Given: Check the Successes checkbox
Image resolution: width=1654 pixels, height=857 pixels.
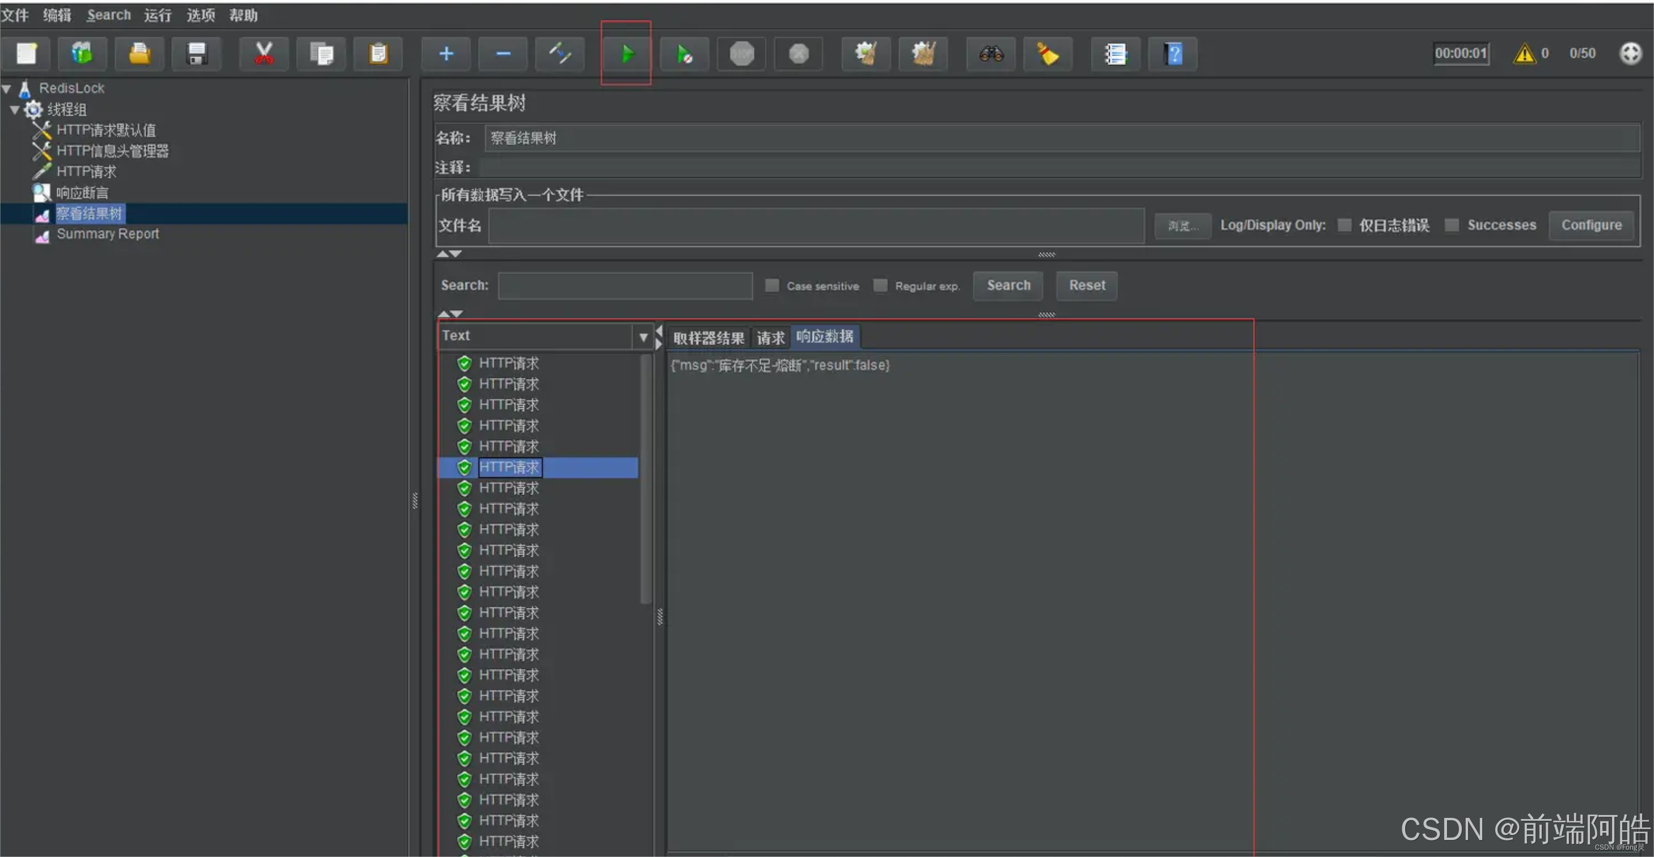Looking at the screenshot, I should pos(1452,225).
